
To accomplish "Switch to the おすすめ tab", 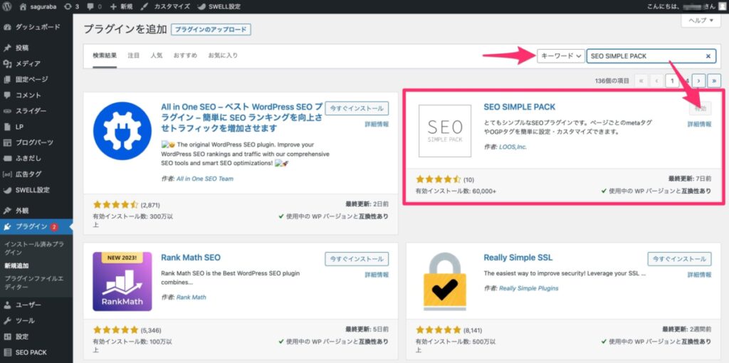I will [185, 56].
